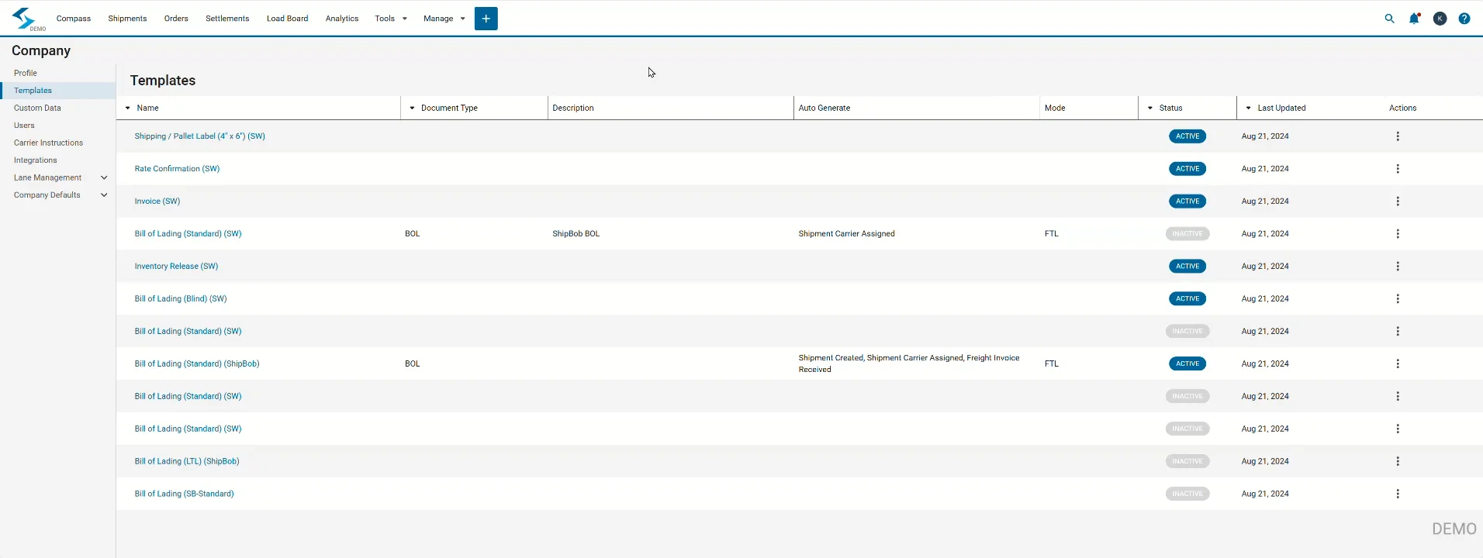
Task: Open Load Board from the top navigation
Action: (287, 19)
